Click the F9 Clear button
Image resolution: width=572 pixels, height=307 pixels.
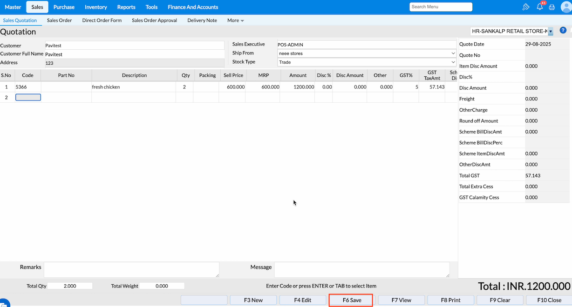(500, 300)
